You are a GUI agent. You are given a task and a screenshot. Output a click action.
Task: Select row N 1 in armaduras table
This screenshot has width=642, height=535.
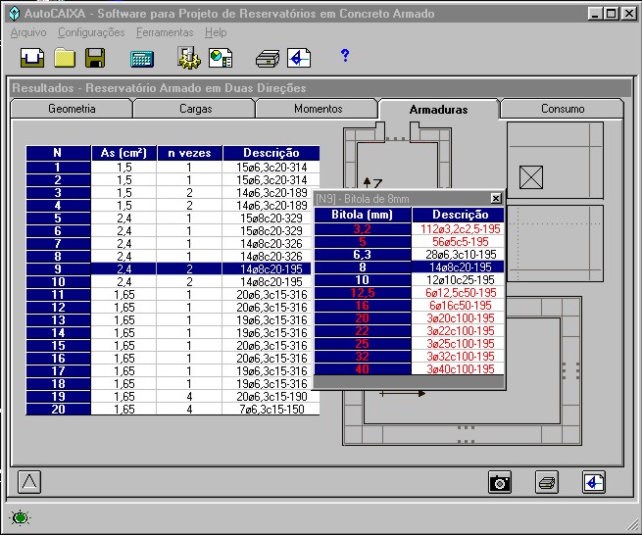pos(58,167)
